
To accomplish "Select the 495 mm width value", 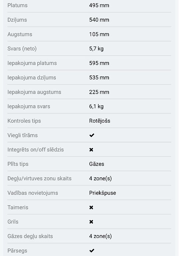I will tap(99, 5).
